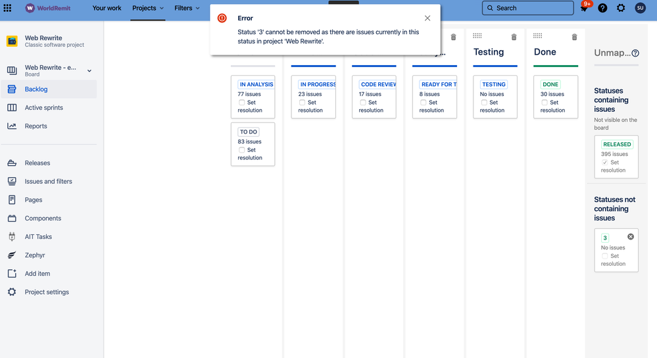Remove status 3 with the x icon
This screenshot has width=657, height=358.
pyautogui.click(x=631, y=237)
